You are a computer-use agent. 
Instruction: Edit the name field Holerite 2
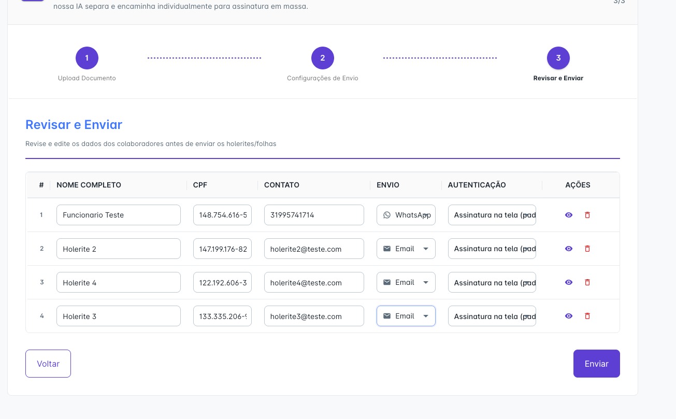click(x=119, y=249)
